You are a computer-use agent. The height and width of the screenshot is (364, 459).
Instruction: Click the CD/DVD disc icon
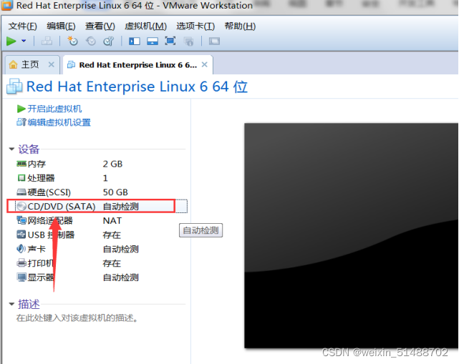[21, 207]
